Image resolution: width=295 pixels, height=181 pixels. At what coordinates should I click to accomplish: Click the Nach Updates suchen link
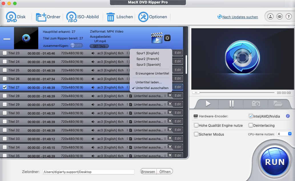(240, 17)
